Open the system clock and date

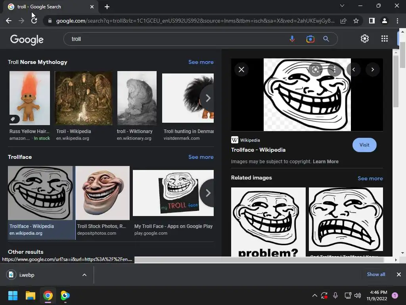pos(377,295)
